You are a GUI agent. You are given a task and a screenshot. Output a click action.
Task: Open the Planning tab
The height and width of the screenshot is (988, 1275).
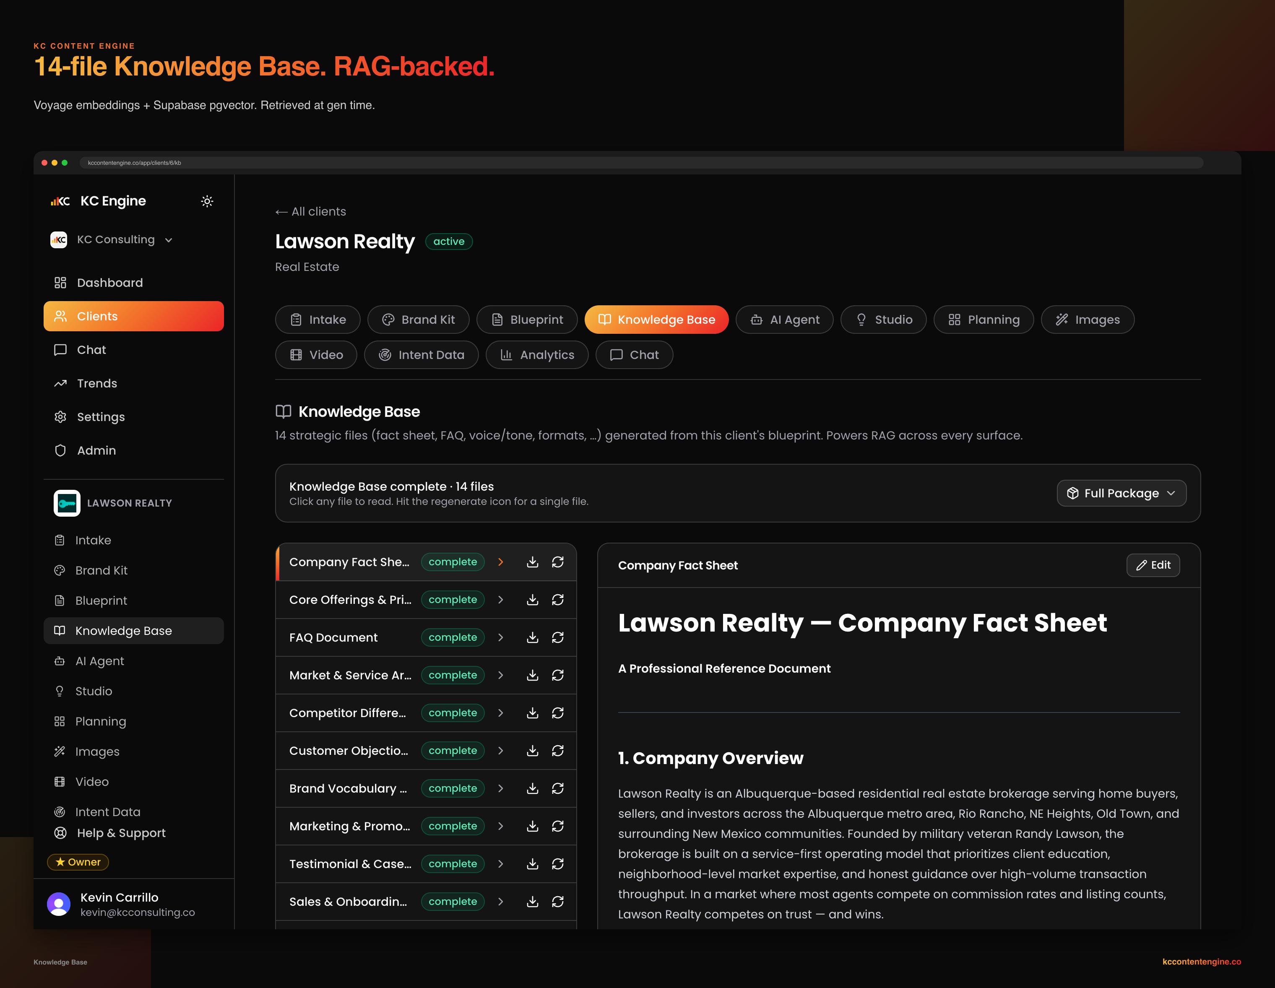click(x=983, y=320)
